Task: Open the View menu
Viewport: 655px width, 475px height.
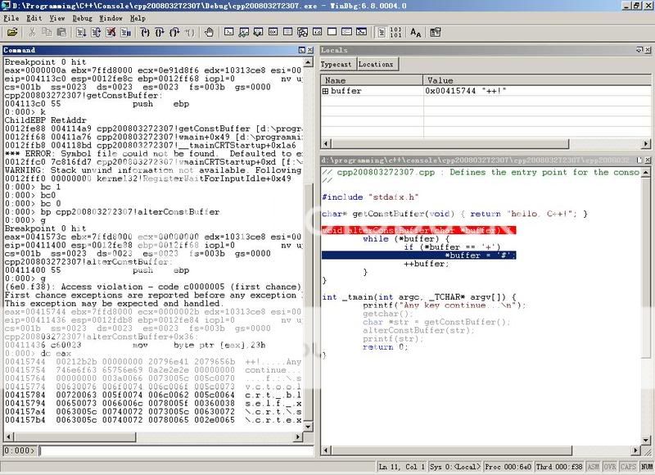Action: pos(56,18)
